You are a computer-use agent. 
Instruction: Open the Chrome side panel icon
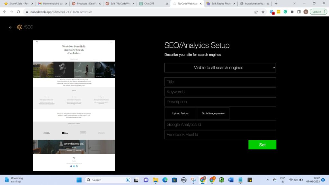299,12
